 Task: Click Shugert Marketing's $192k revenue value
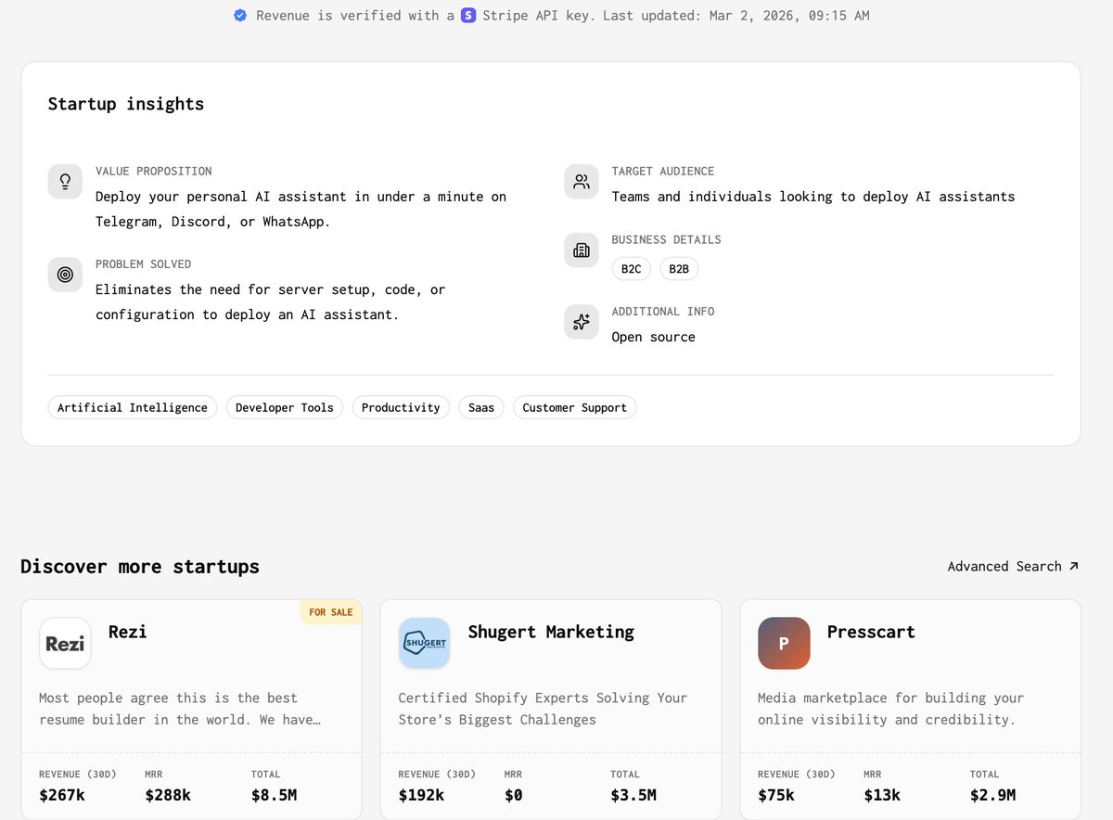[421, 795]
